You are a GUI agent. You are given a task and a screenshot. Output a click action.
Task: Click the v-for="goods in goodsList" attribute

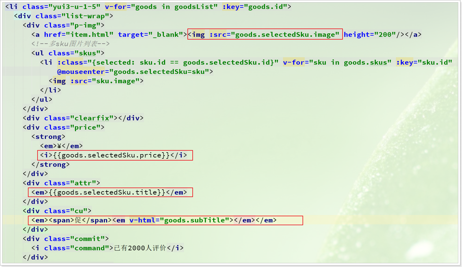point(161,7)
